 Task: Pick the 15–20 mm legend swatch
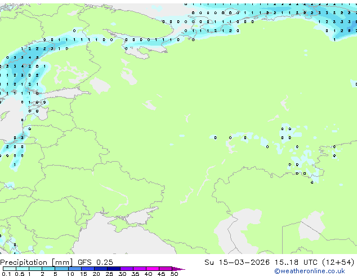tap(88, 269)
